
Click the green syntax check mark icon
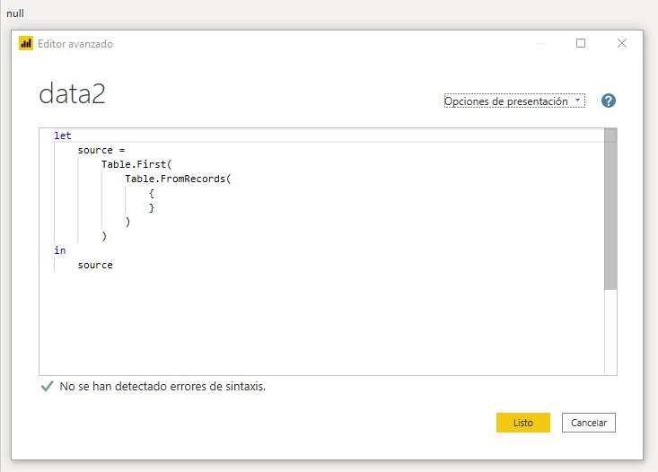click(48, 387)
